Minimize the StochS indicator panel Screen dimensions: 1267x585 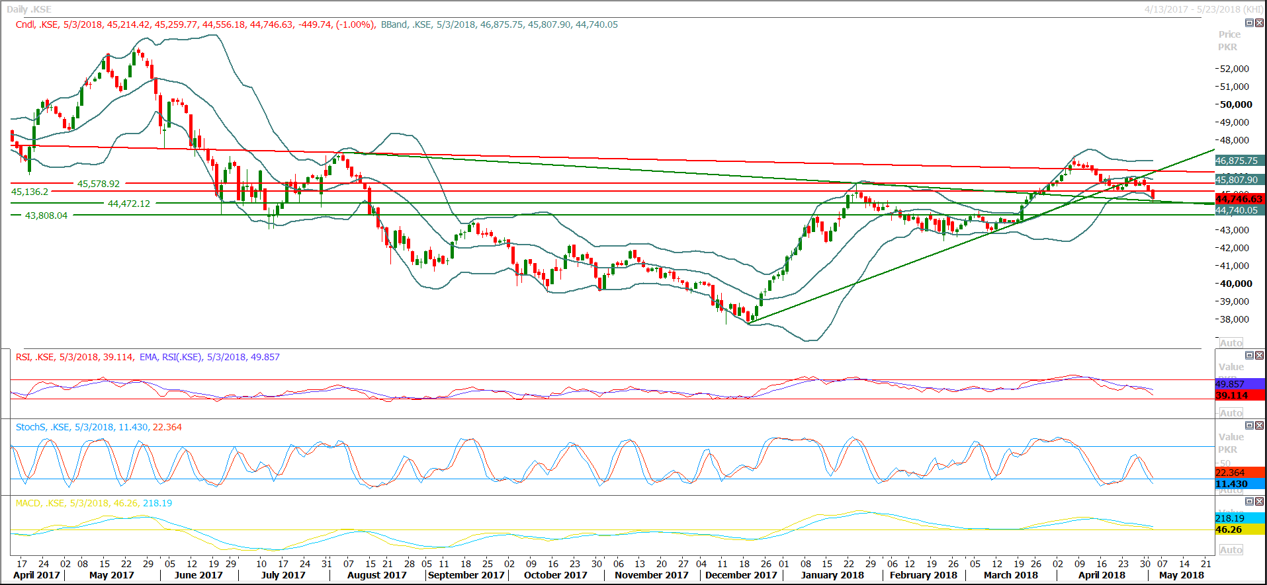[x=1249, y=426]
